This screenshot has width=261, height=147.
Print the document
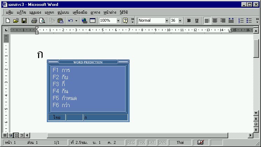[x=34, y=21]
